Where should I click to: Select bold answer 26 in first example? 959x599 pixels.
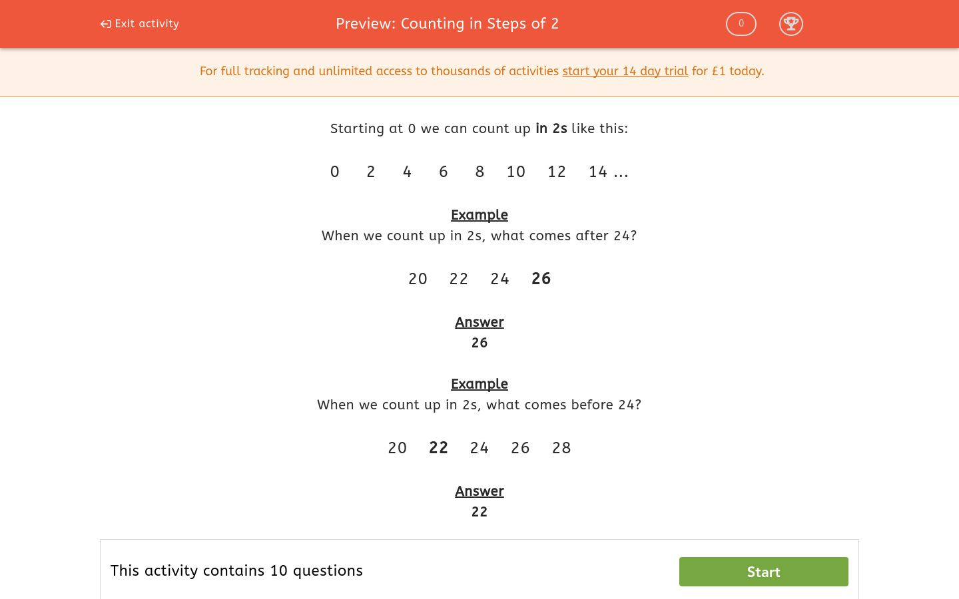(x=541, y=278)
